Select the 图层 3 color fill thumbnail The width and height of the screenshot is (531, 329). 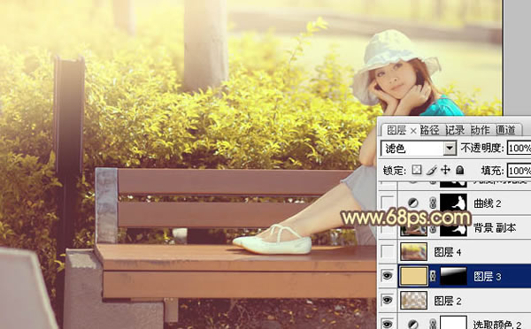[413, 276]
